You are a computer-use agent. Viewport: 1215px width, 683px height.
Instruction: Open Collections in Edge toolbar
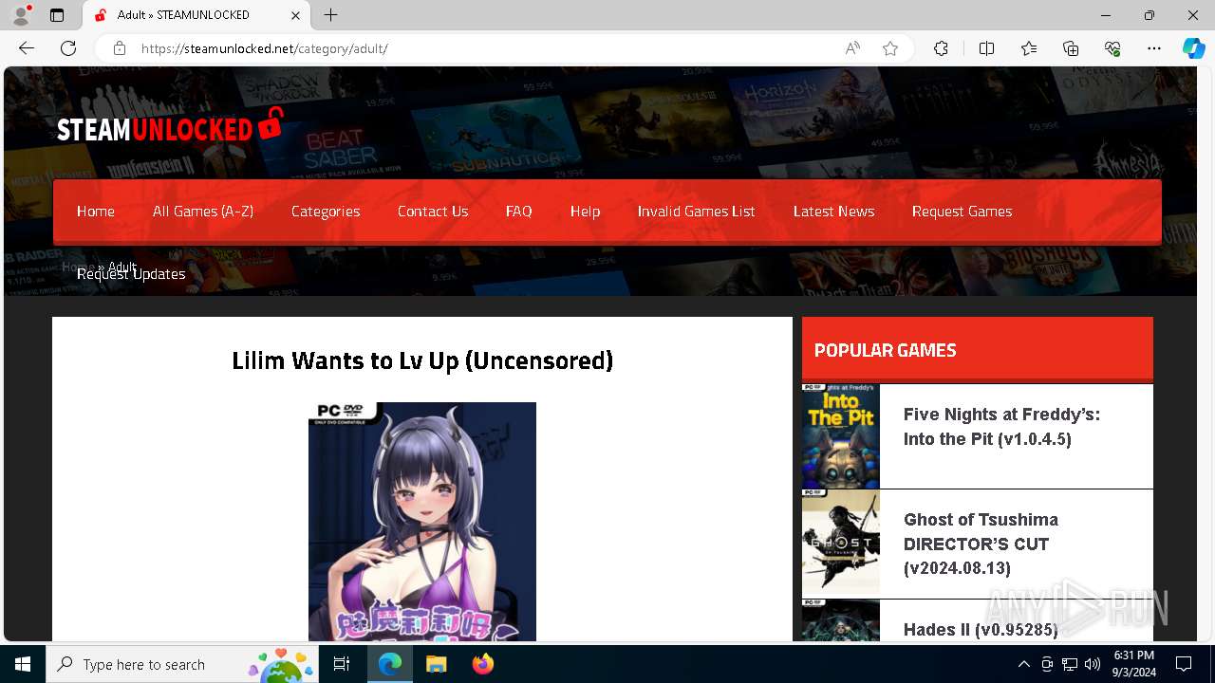(x=1071, y=48)
